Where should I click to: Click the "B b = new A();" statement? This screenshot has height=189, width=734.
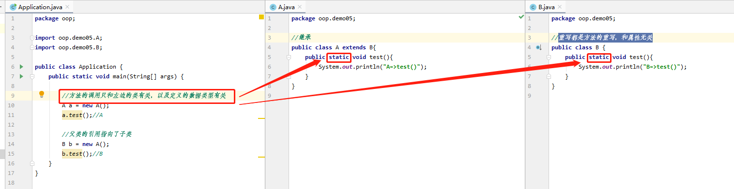pyautogui.click(x=86, y=144)
